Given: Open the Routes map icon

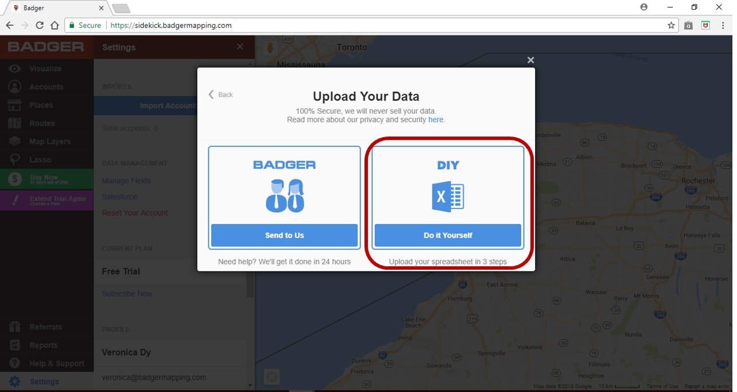Looking at the screenshot, I should click(x=14, y=123).
